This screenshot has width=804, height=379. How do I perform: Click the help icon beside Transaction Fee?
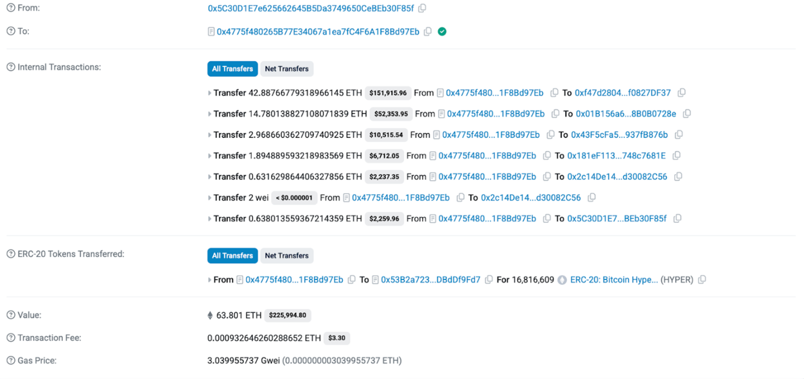pyautogui.click(x=11, y=338)
